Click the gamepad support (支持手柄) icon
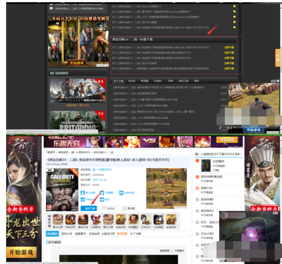 tap(121, 193)
